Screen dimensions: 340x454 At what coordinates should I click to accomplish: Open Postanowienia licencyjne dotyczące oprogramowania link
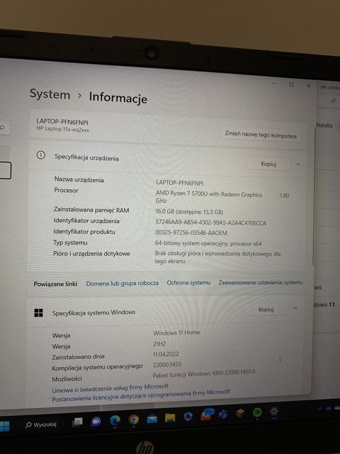coord(141,395)
